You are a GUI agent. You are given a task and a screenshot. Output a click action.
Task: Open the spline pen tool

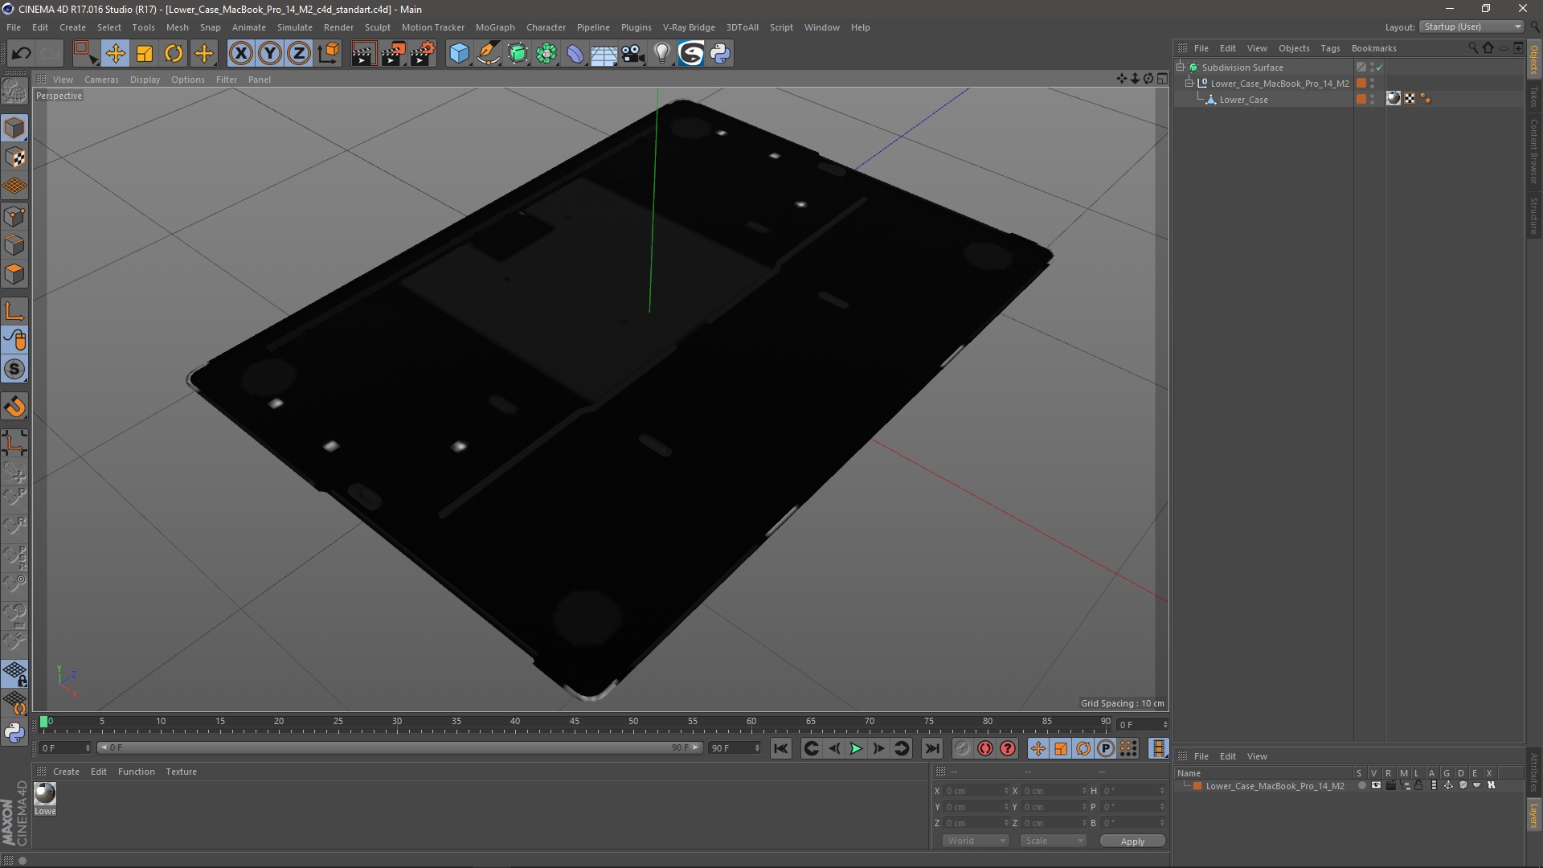coord(488,54)
